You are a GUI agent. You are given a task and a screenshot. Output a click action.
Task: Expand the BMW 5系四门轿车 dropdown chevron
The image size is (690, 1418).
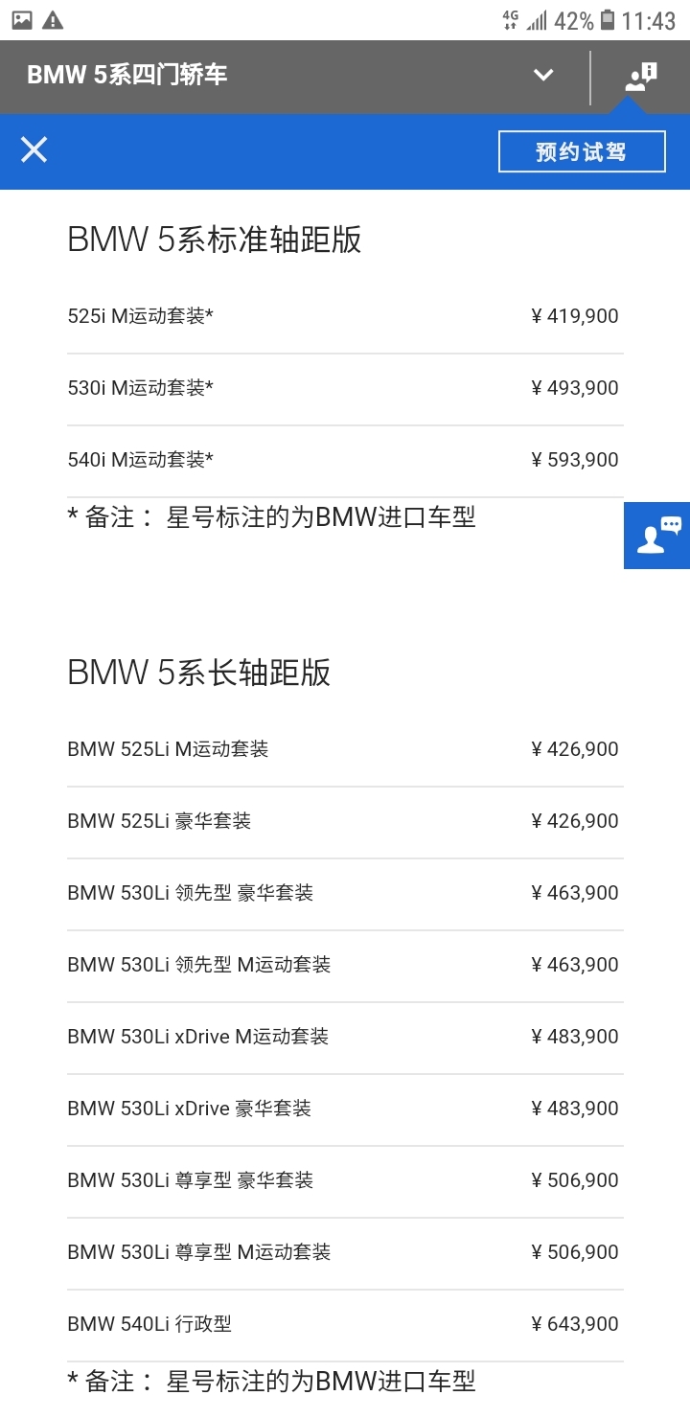coord(543,75)
